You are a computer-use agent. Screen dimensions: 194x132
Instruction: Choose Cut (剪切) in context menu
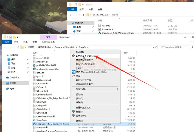pyautogui.click(x=79, y=94)
